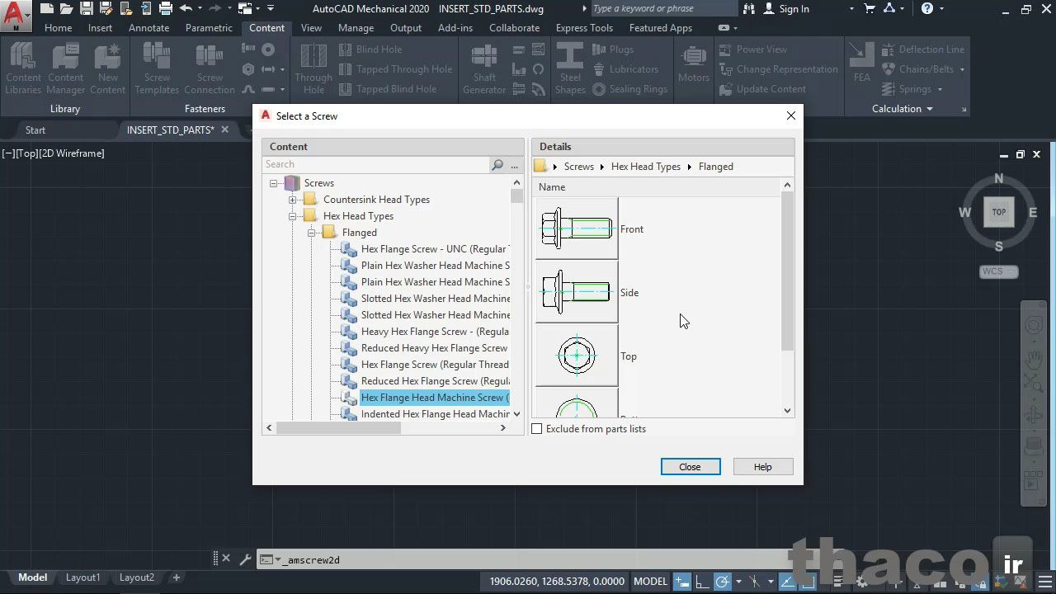Click Hex Head Types in breadcrumb path

coord(646,167)
